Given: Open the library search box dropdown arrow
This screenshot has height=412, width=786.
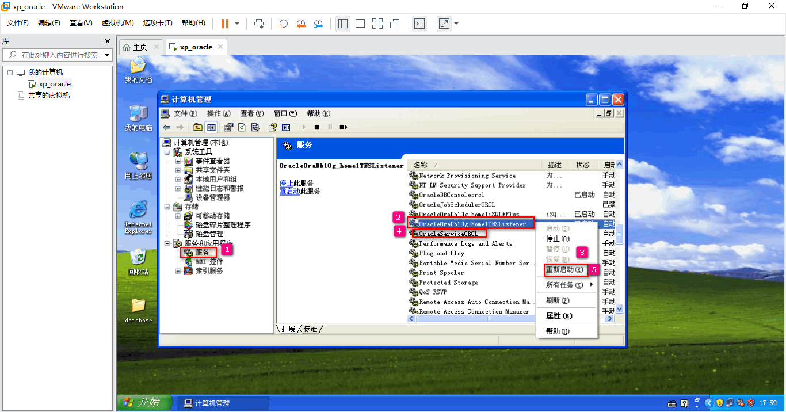Looking at the screenshot, I should (107, 55).
